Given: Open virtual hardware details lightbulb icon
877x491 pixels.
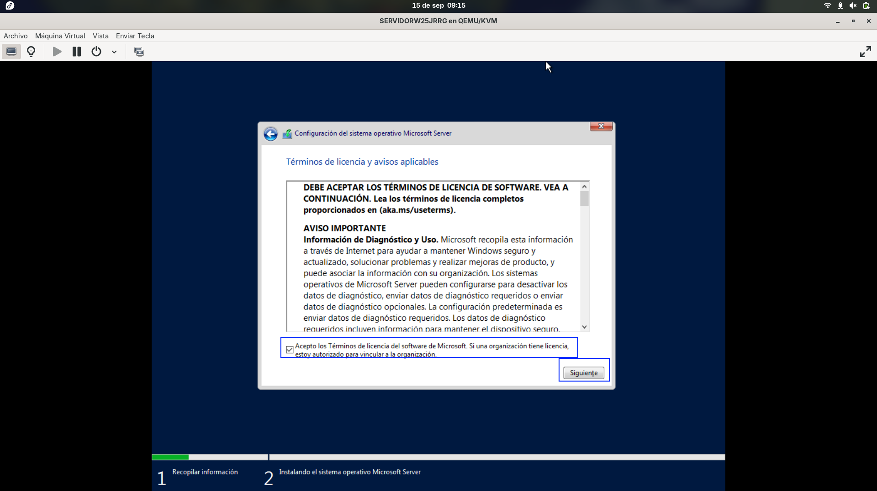Looking at the screenshot, I should 31,52.
